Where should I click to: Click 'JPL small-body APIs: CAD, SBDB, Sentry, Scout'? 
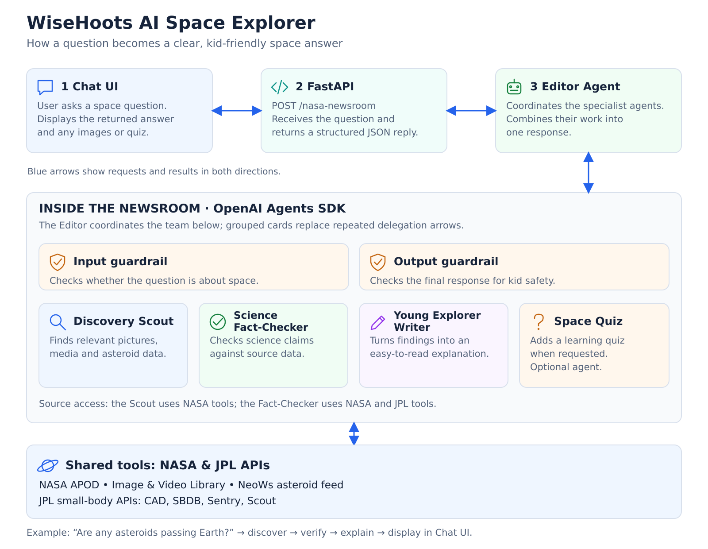pyautogui.click(x=158, y=501)
